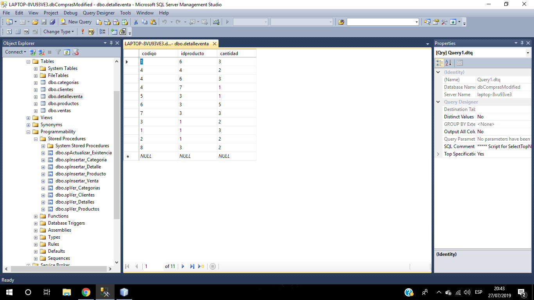Click the current record number field

153,266
